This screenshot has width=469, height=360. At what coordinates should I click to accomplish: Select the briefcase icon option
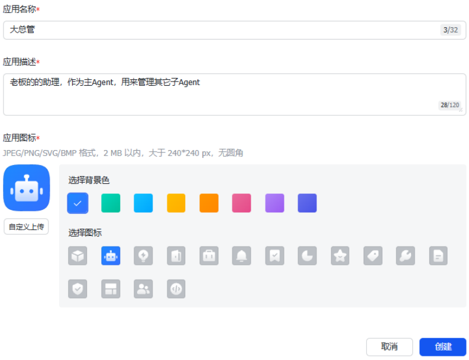(x=209, y=255)
